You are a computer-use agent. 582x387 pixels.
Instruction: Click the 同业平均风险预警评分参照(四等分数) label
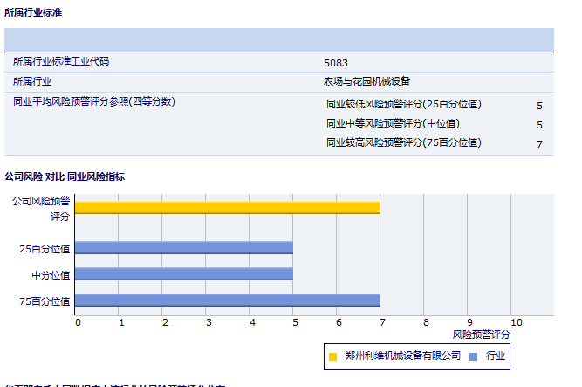tap(94, 102)
